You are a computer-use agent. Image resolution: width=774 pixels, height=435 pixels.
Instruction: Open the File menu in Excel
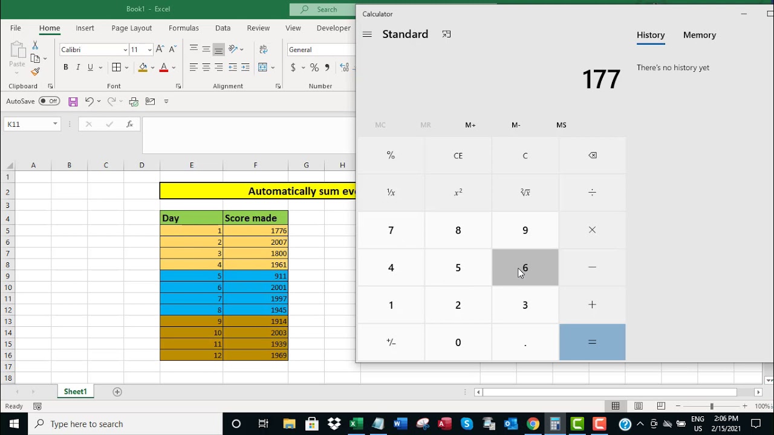tap(16, 28)
